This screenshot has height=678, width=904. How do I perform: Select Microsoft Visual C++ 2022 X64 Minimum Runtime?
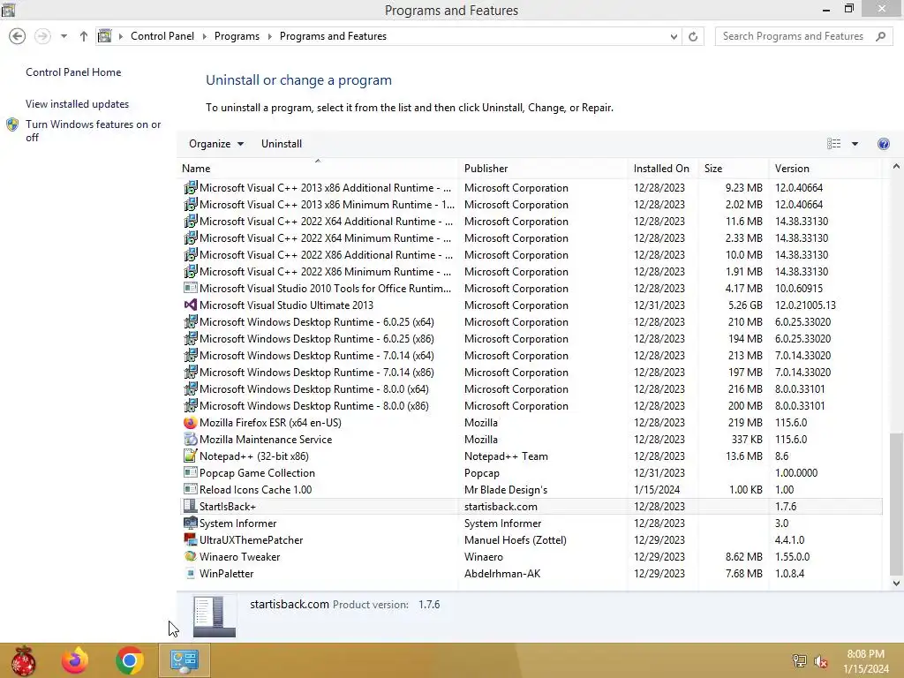tap(326, 238)
